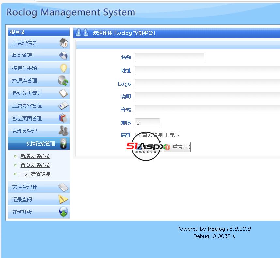The image size is (280, 258).
Task: Expand the 主要内容管理 section
Action: tap(39, 105)
